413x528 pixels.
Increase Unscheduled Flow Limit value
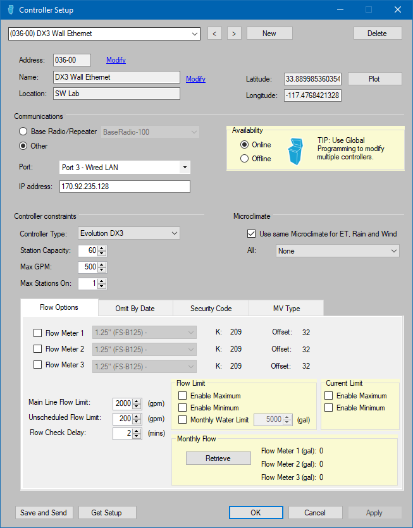pyautogui.click(x=137, y=416)
